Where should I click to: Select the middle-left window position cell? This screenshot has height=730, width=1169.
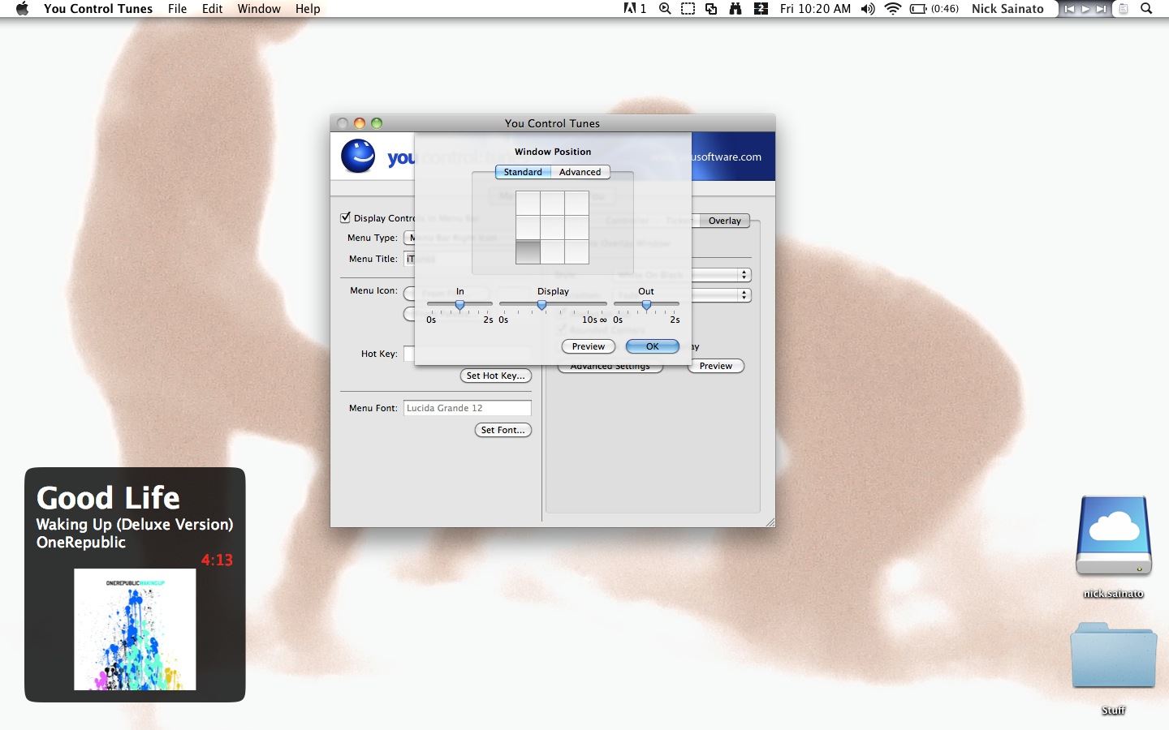click(528, 227)
